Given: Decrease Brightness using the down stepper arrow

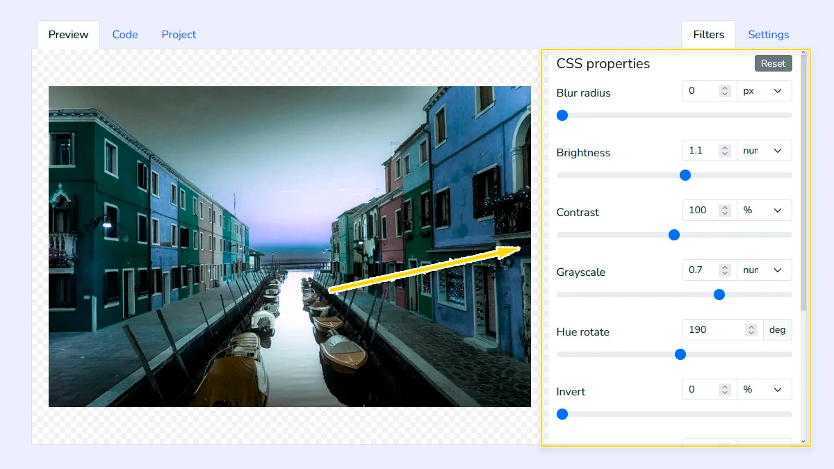Looking at the screenshot, I should tap(725, 153).
